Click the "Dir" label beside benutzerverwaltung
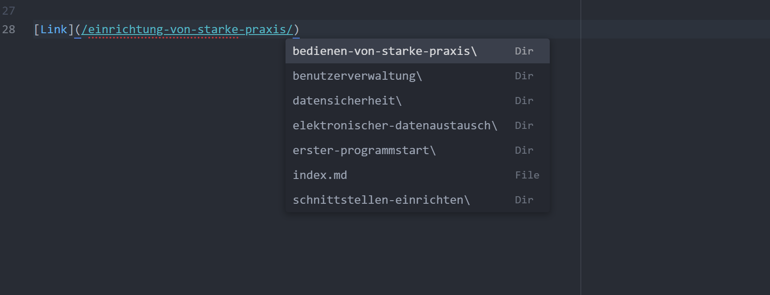 524,76
